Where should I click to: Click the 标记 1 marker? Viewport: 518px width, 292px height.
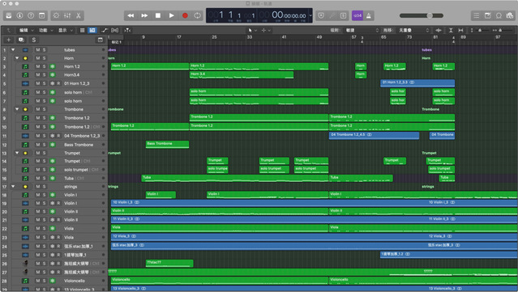click(116, 42)
